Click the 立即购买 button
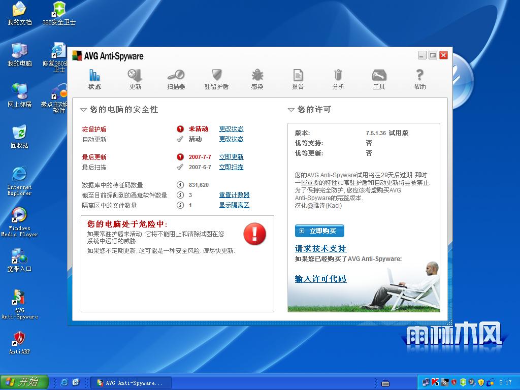 click(x=319, y=231)
